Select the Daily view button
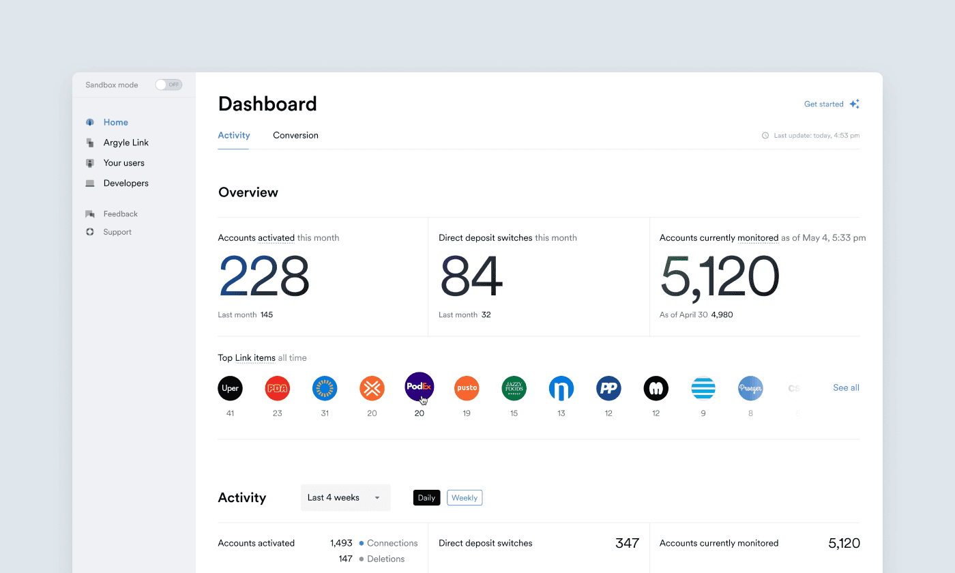Image resolution: width=955 pixels, height=573 pixels. click(x=427, y=498)
